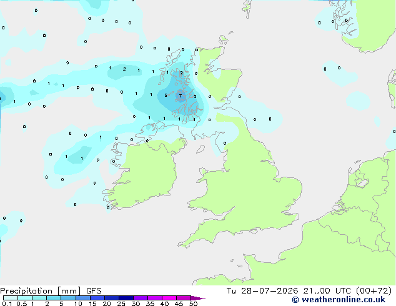Click the legend label "35"
The height and width of the screenshot is (306, 396).
coord(150,304)
